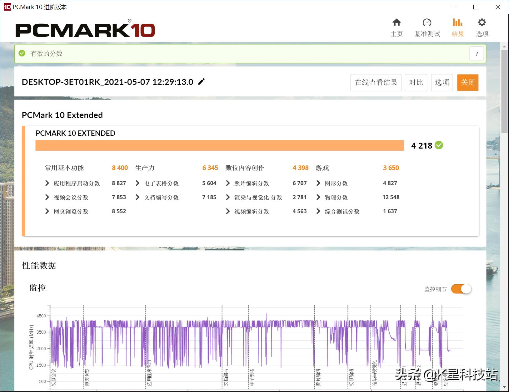Expand 物理分数 details
Screen dimensions: 509x392
(x=318, y=197)
